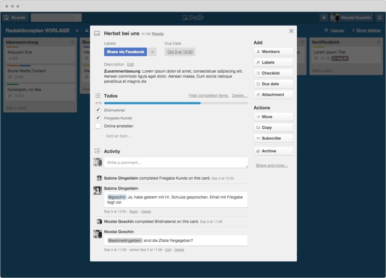Reply to Sabine Dingeldein's comment
The height and width of the screenshot is (278, 386).
point(134,212)
